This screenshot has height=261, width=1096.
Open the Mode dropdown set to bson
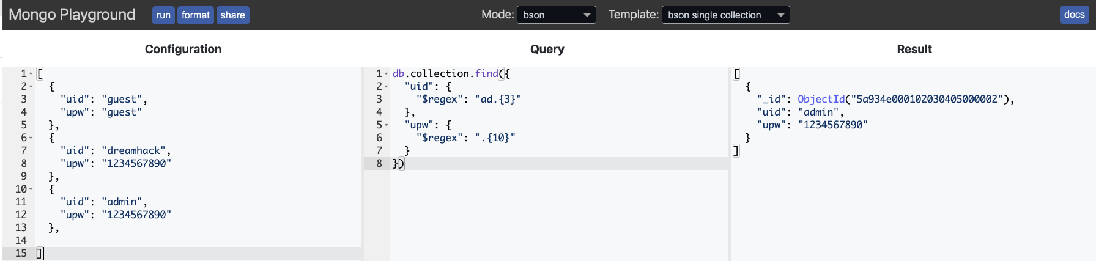coord(557,15)
